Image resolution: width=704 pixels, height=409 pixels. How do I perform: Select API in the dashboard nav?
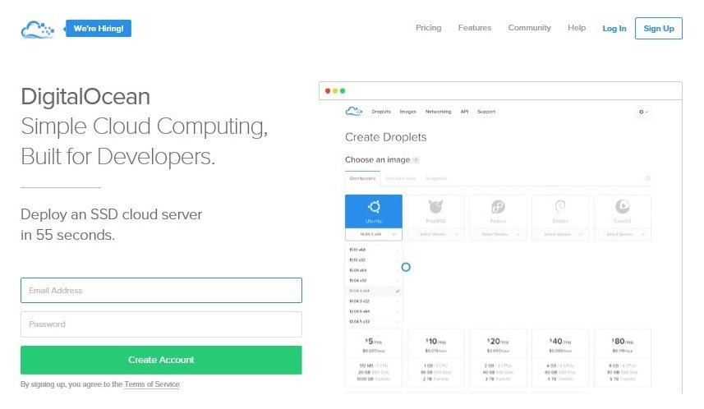464,112
